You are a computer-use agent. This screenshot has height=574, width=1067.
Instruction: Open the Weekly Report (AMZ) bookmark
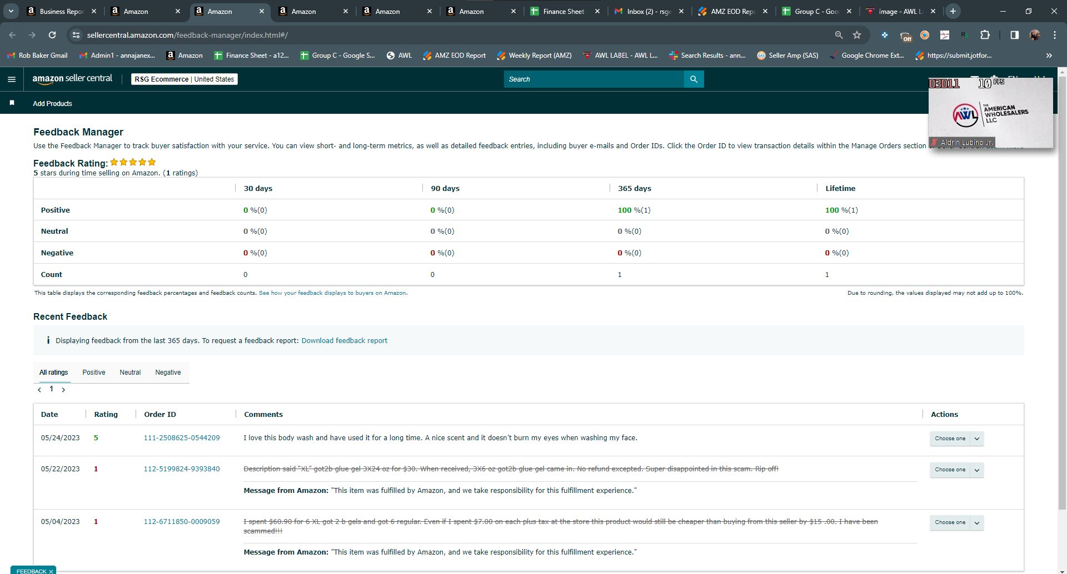[x=534, y=56]
